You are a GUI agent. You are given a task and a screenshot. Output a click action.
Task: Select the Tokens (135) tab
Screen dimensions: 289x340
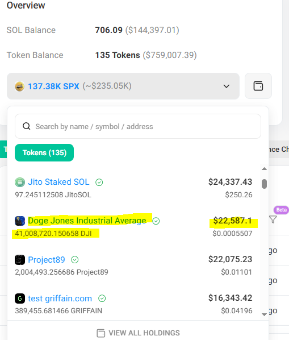click(44, 152)
